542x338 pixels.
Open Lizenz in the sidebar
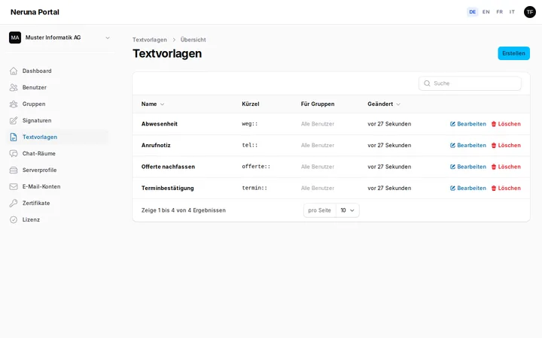tap(58, 220)
